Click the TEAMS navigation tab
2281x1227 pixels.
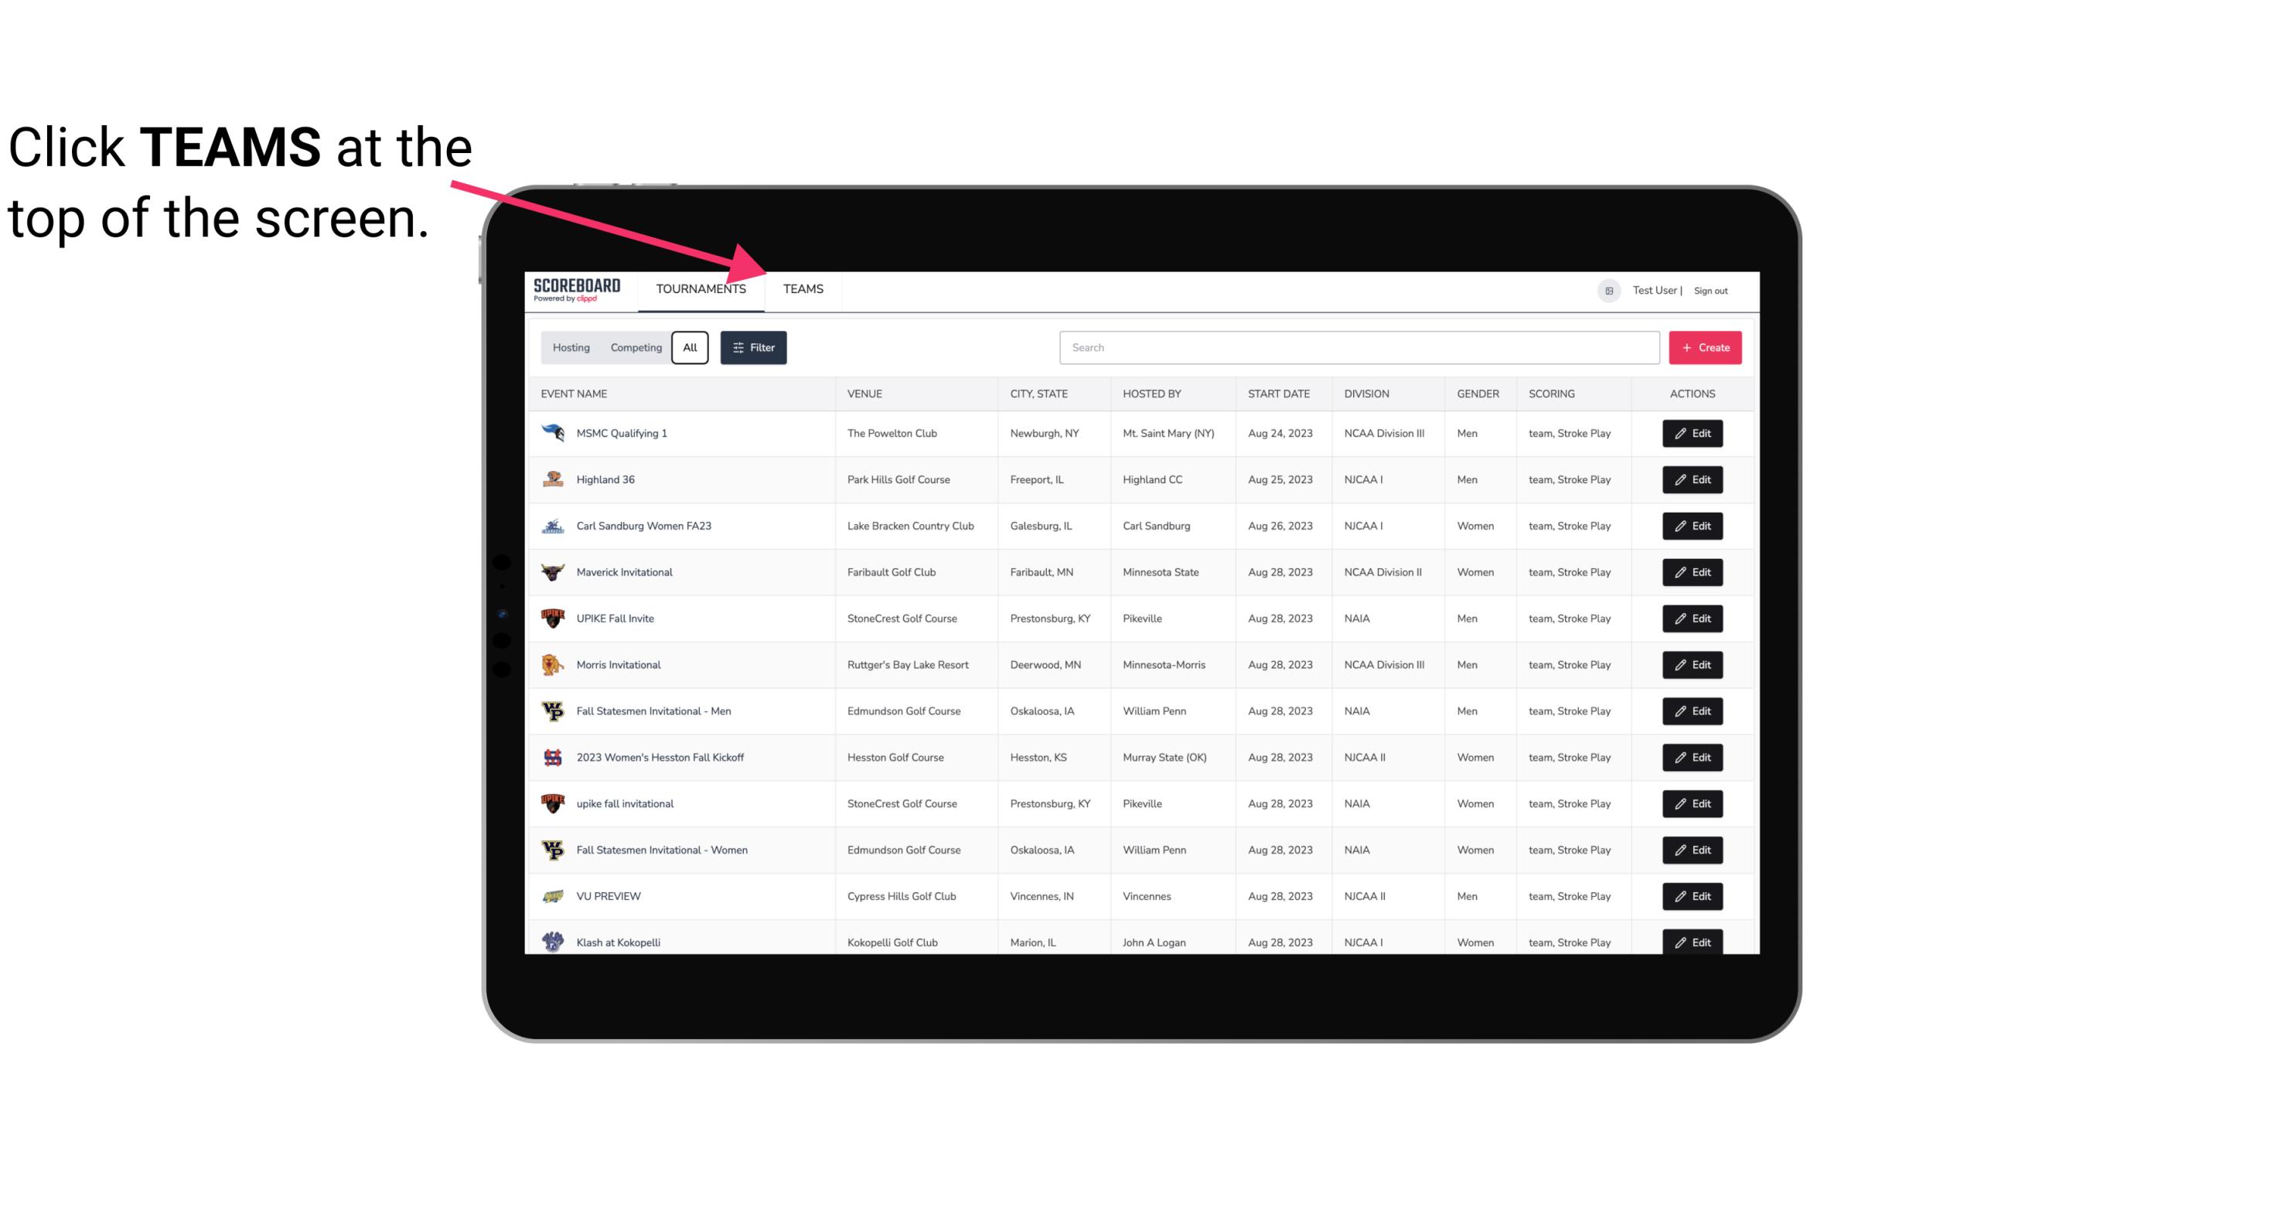(x=800, y=290)
